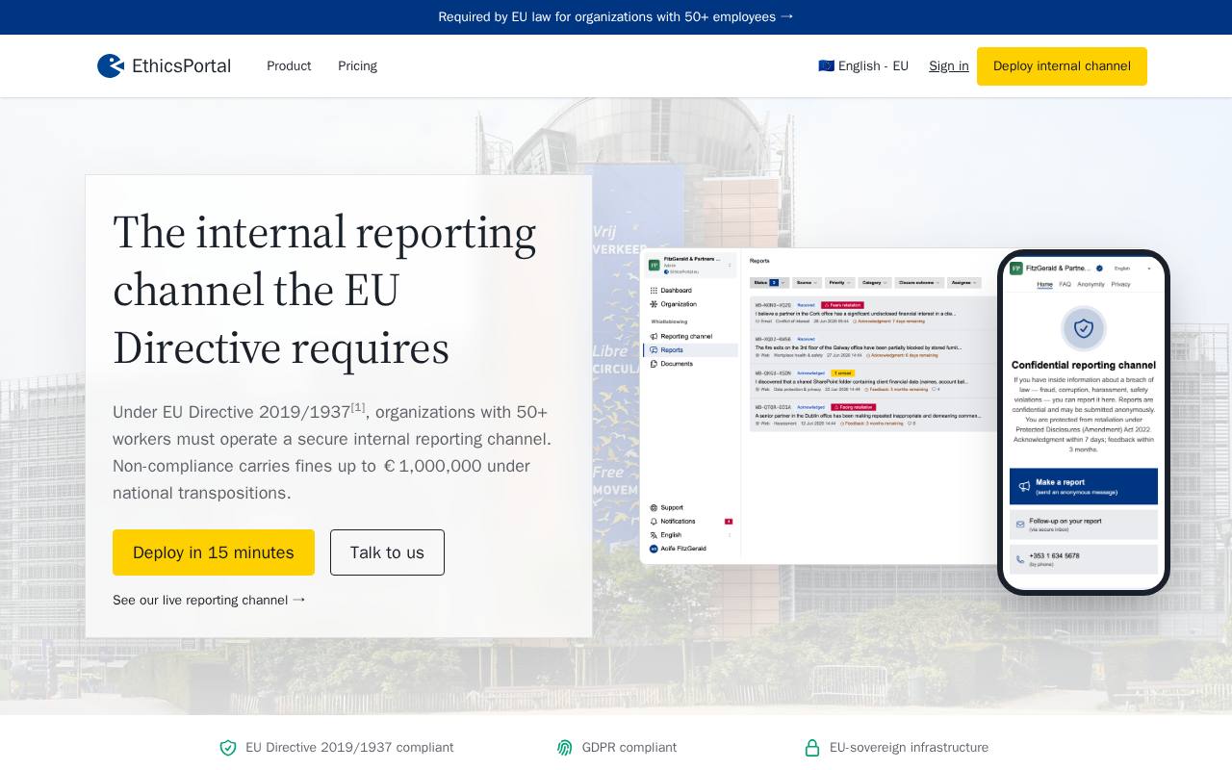Click the [1] footnote reference after 2019/1937
This screenshot has height=770, width=1232.
pos(358,408)
